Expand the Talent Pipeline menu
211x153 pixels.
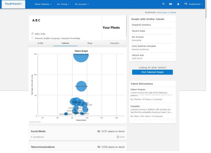pos(43,4)
